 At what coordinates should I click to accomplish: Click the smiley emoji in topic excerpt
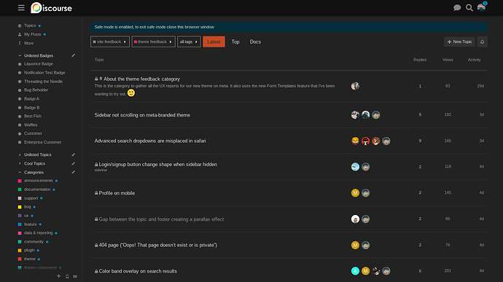131,93
